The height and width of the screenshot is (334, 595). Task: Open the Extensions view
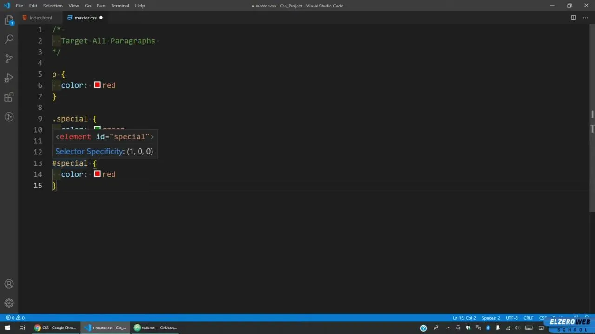click(x=9, y=97)
